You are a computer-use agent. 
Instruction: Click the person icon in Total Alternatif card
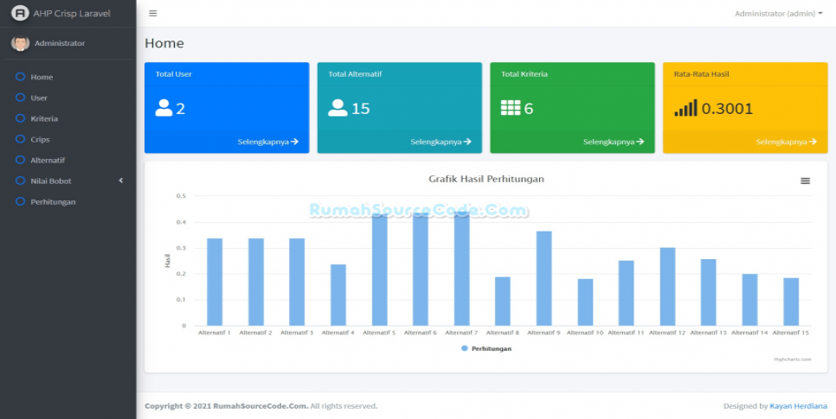tap(338, 108)
